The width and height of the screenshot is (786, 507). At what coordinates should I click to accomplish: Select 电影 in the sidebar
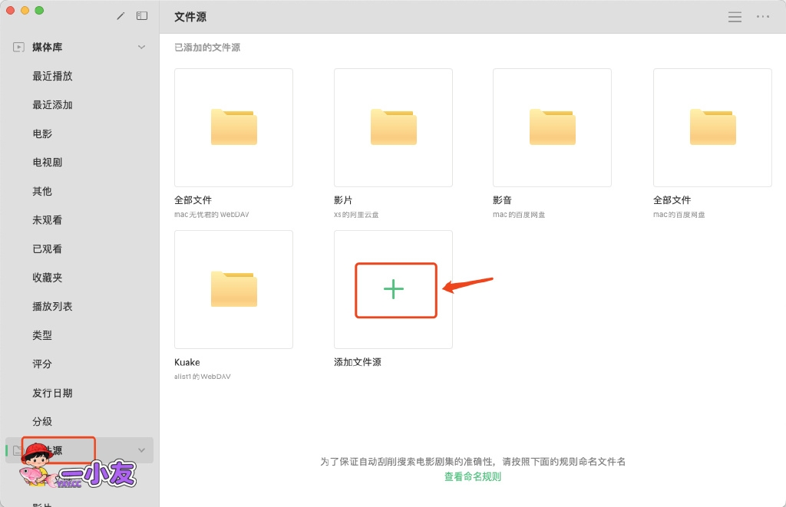click(42, 133)
